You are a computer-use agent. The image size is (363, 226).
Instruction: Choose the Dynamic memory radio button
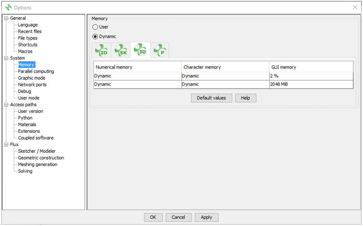pyautogui.click(x=95, y=37)
